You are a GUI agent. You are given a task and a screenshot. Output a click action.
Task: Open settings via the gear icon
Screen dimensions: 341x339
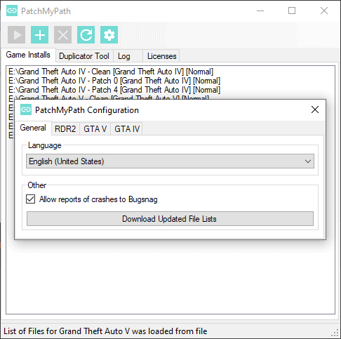pos(109,35)
